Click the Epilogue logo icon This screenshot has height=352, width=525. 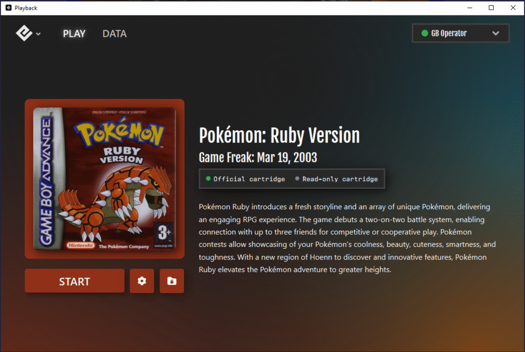[25, 32]
